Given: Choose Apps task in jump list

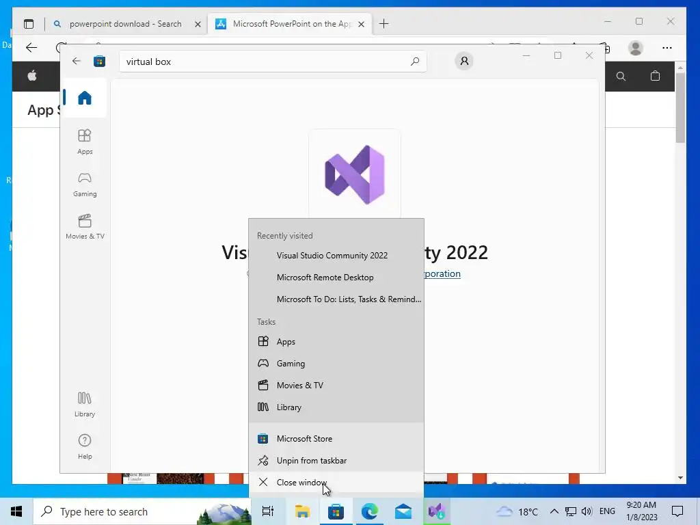Looking at the screenshot, I should 336,342.
